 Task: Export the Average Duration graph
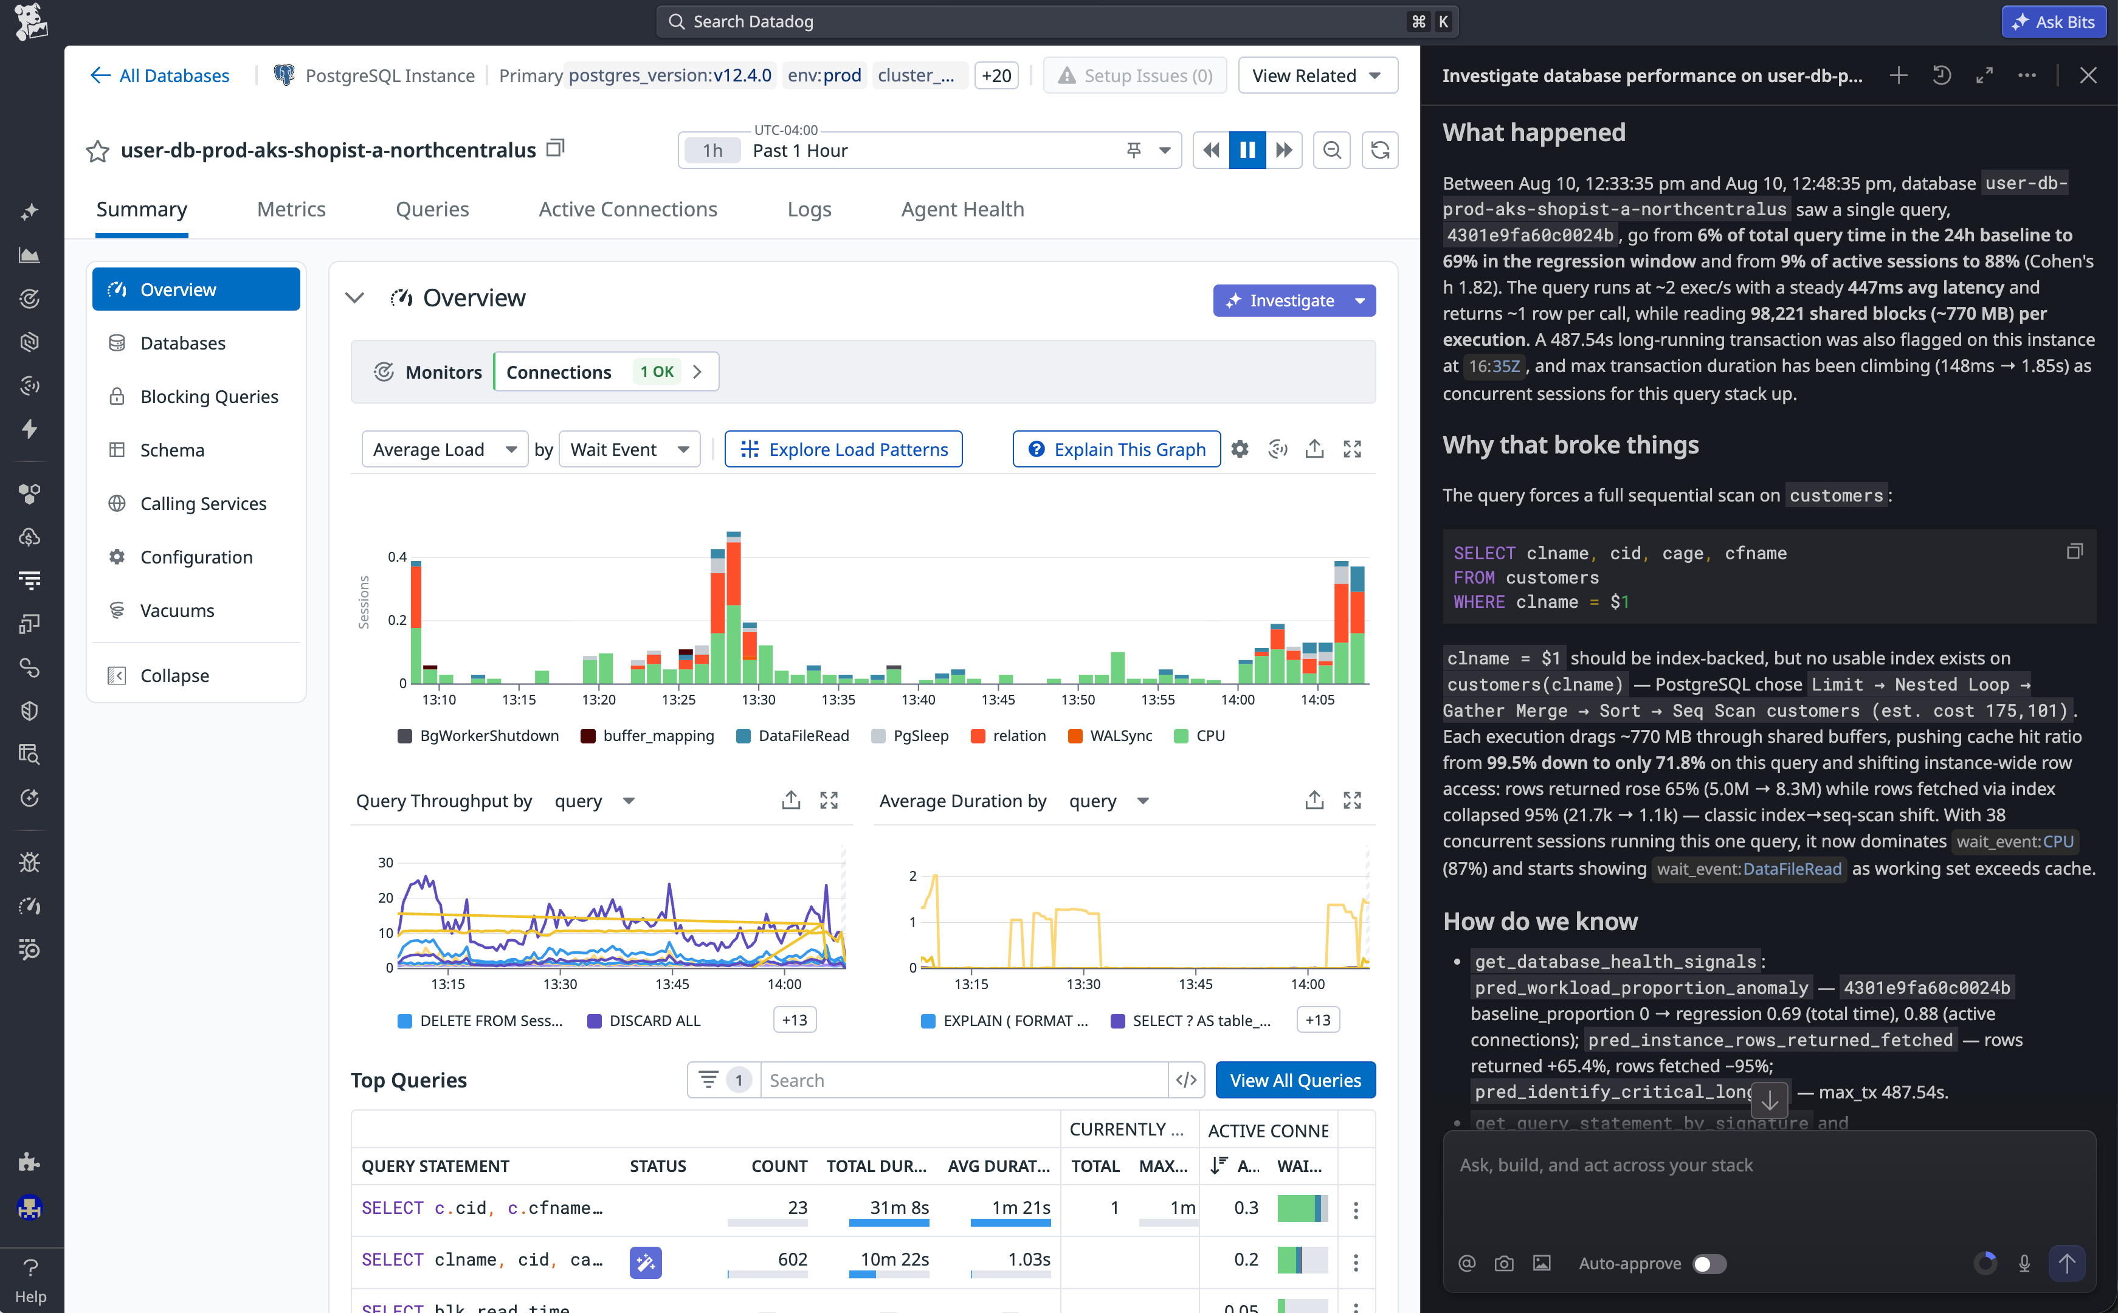click(1314, 800)
